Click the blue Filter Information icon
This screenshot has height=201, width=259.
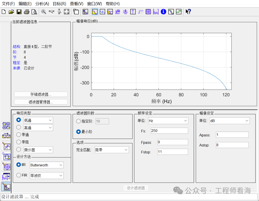coord(163,12)
